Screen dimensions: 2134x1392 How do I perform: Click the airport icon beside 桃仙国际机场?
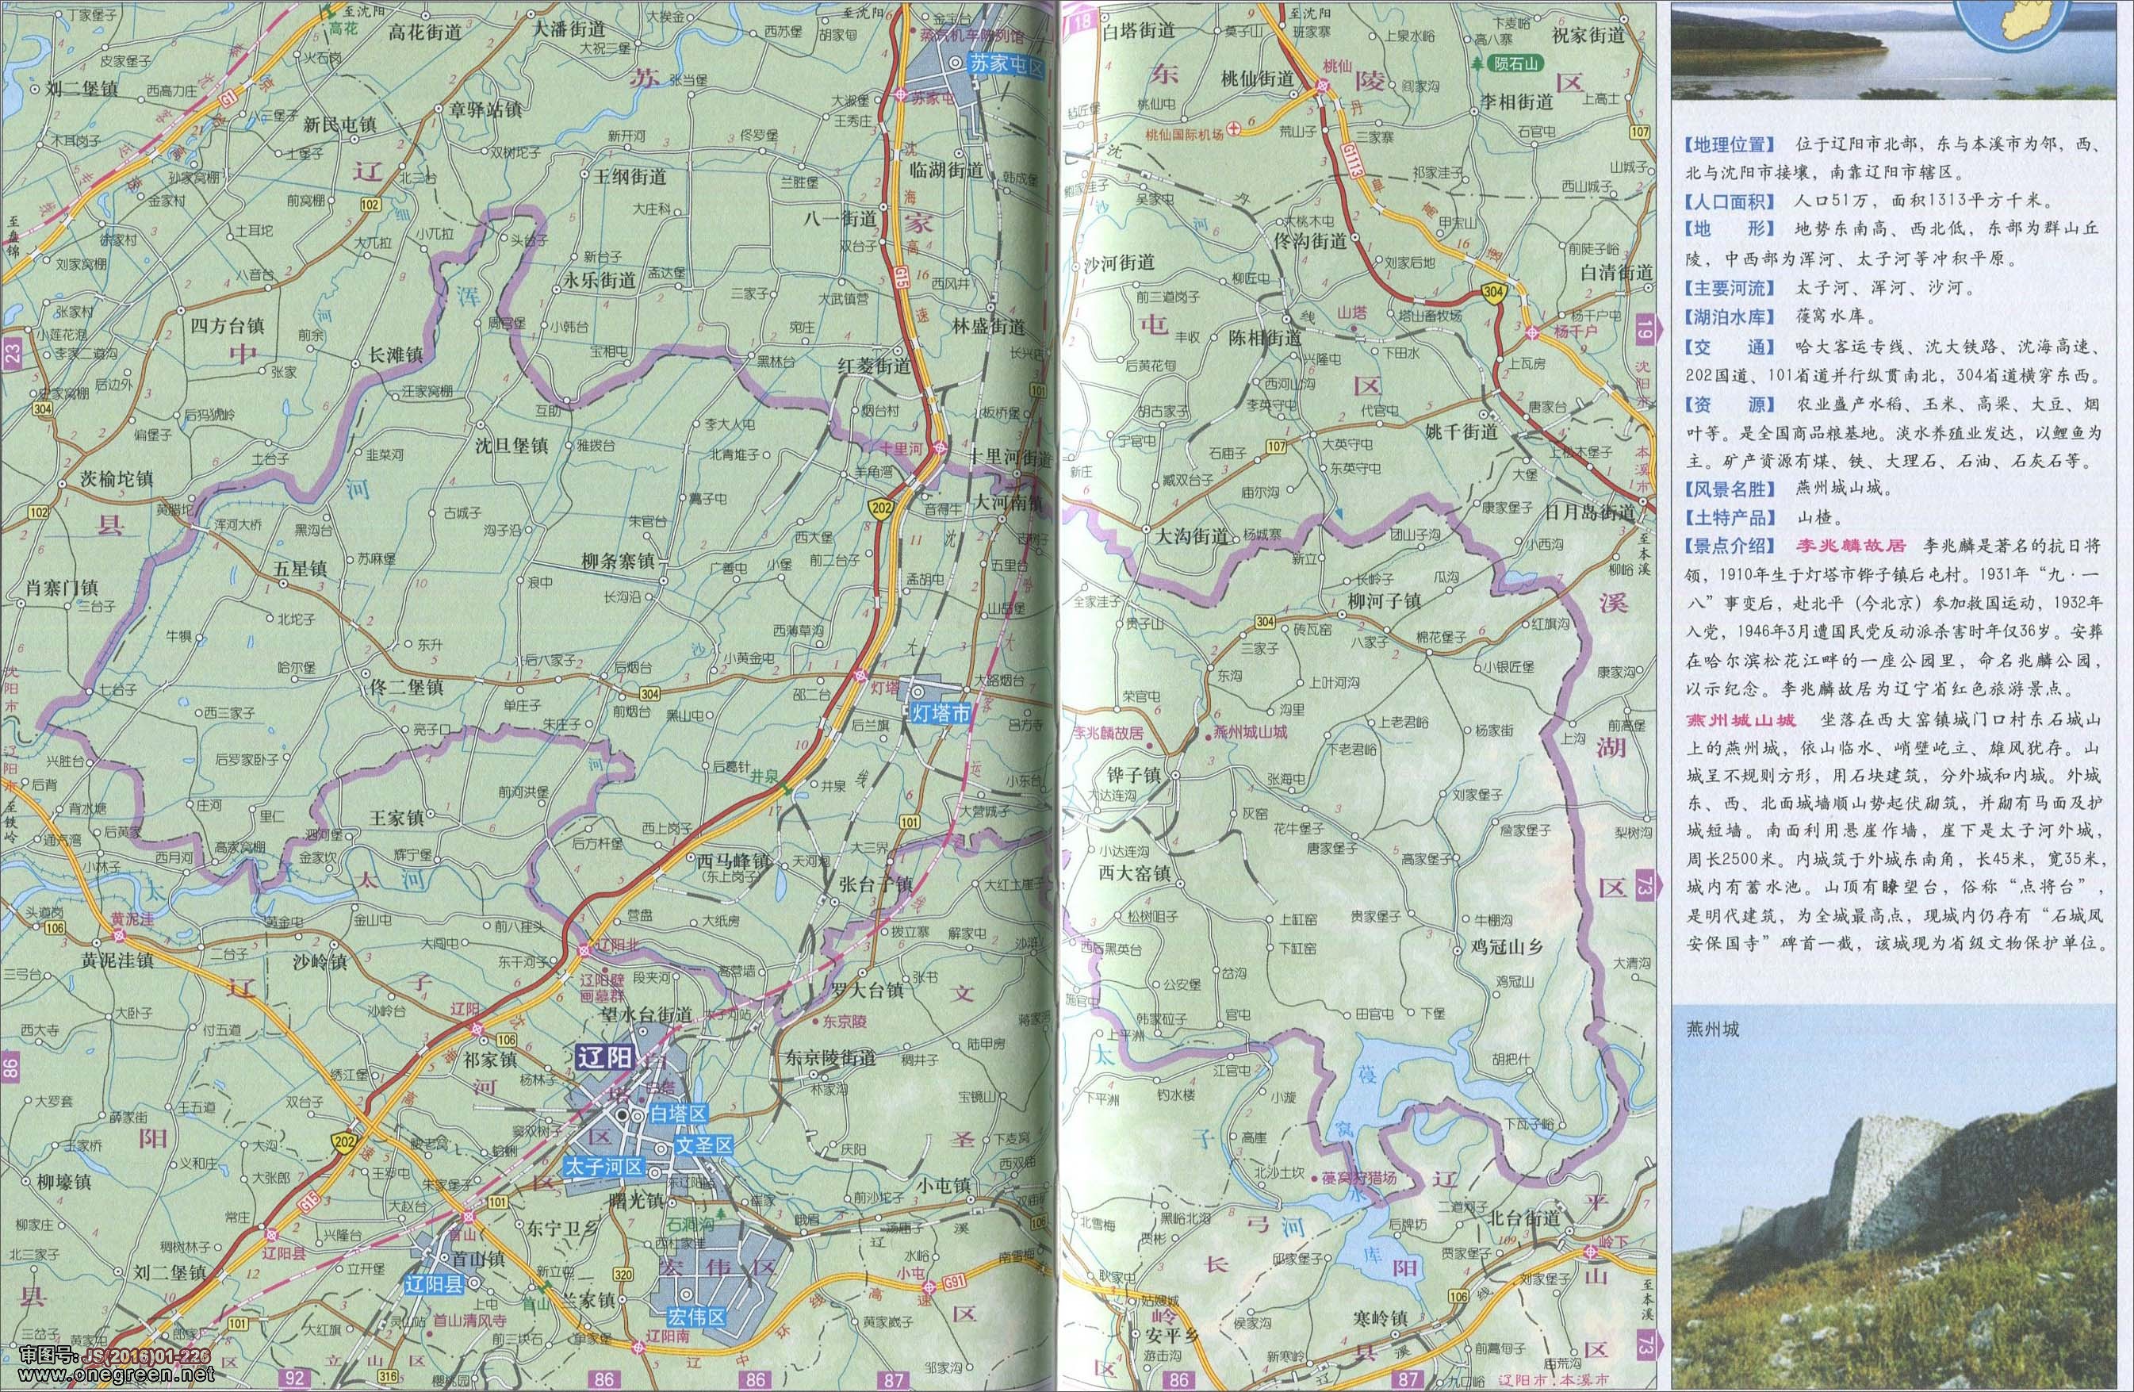[1236, 129]
